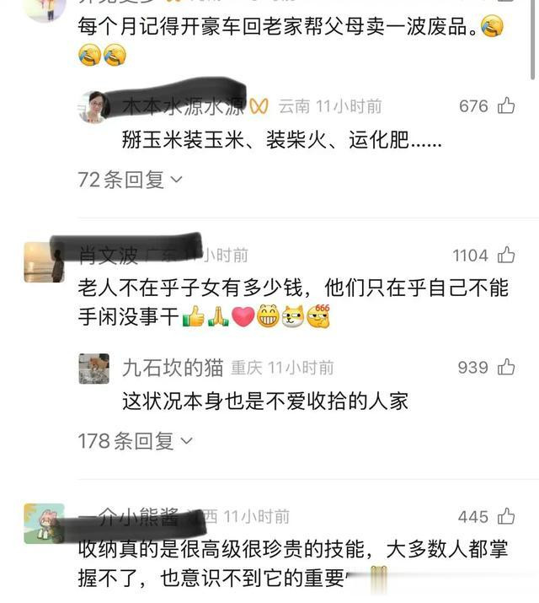Viewport: 539px width, 603px height.
Task: Expand the 72条回复 replies
Action: click(x=130, y=180)
